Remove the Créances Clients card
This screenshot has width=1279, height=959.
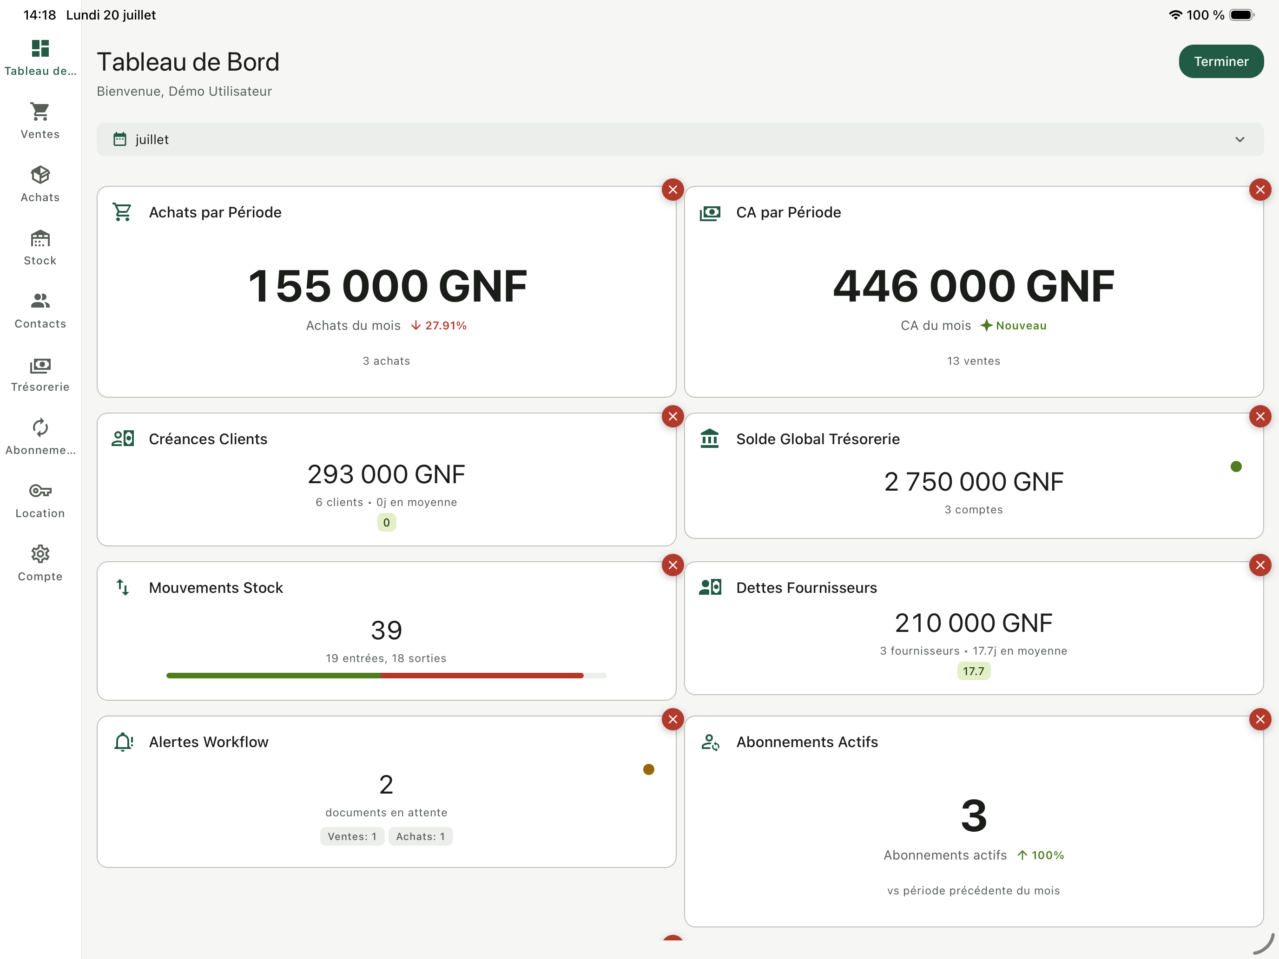[x=672, y=416]
